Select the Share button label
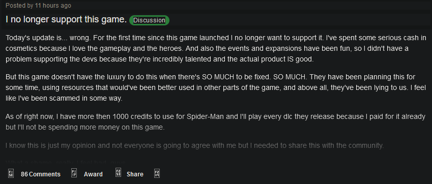The height and width of the screenshot is (184, 432). (135, 174)
